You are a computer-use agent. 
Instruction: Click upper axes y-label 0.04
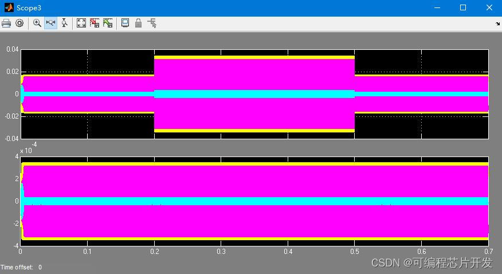coord(13,49)
